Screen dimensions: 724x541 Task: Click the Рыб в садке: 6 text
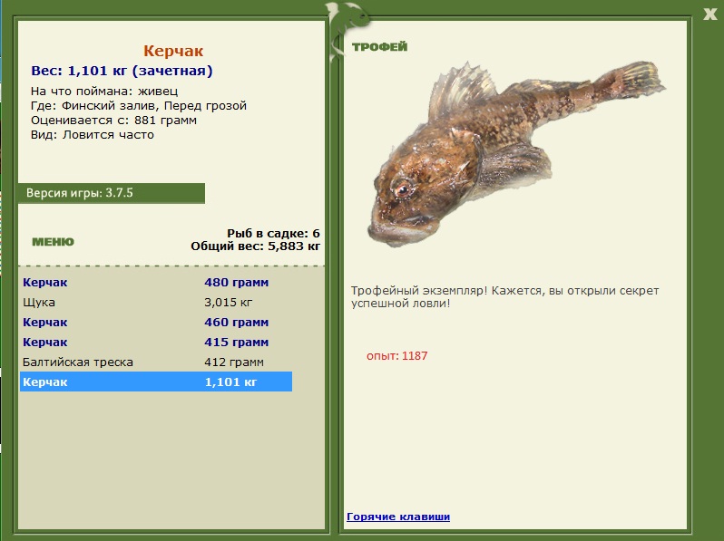(x=273, y=234)
